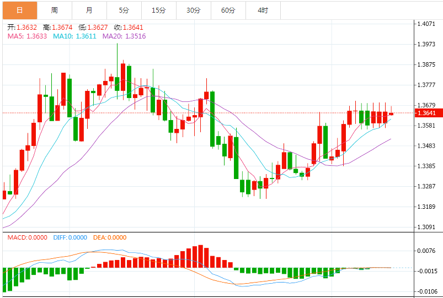Click the 1.3287 price axis label
The height and width of the screenshot is (298, 443).
(x=426, y=186)
